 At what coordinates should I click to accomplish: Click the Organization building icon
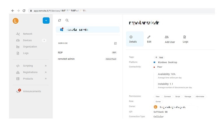click(x=18, y=47)
